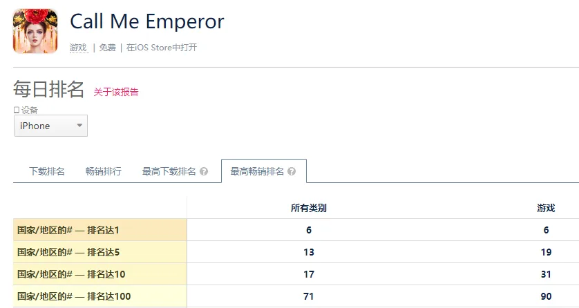579x308 pixels.
Task: Open the iPhone device dropdown
Action: pyautogui.click(x=50, y=126)
